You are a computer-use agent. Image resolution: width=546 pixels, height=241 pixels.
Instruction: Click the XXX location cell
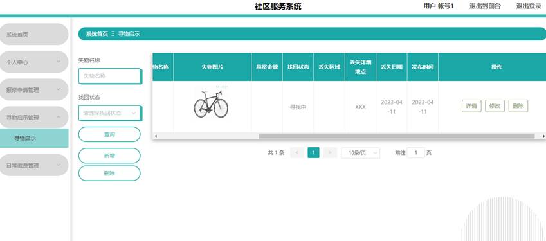pyautogui.click(x=360, y=107)
